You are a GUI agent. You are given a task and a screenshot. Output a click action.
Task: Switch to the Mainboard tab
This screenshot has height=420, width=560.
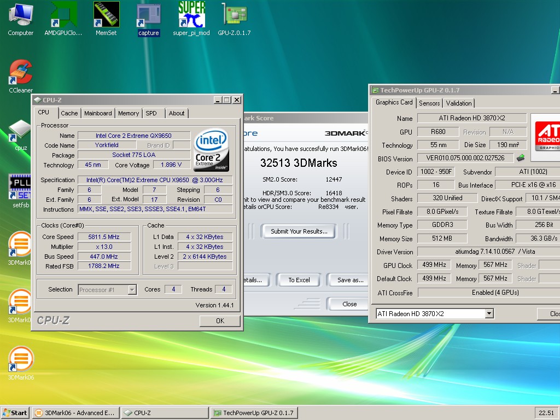tap(98, 113)
